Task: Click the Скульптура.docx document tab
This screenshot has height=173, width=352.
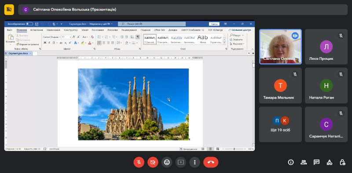Action: pos(18,53)
